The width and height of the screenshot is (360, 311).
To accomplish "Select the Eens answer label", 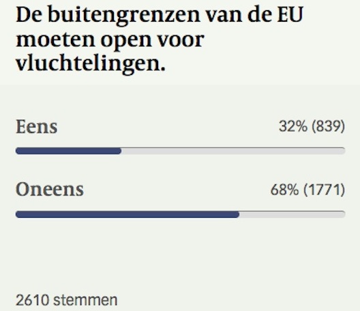I will (x=37, y=127).
